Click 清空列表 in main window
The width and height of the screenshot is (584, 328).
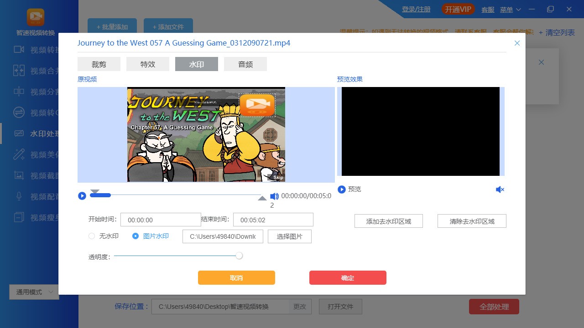pyautogui.click(x=557, y=33)
